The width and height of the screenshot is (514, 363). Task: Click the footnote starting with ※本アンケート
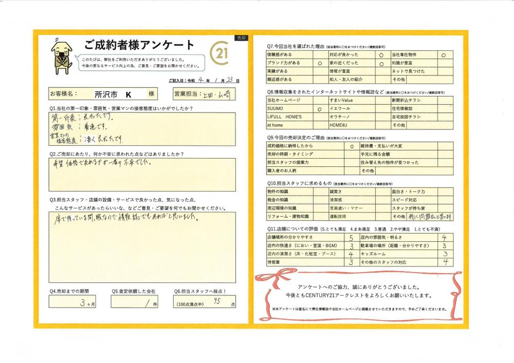coord(359,309)
